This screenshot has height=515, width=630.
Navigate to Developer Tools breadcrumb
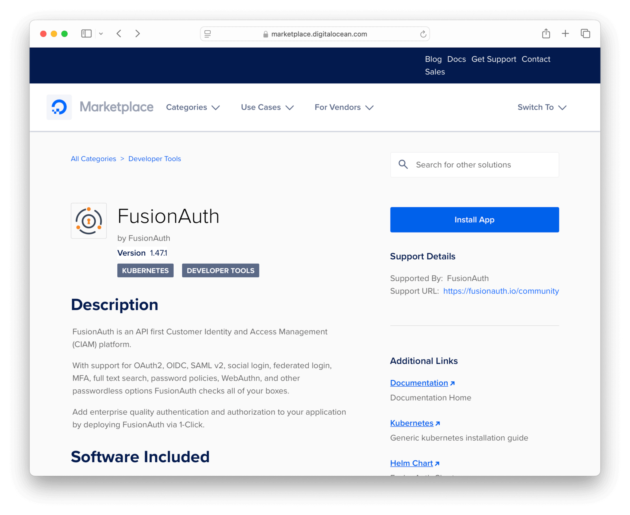coord(154,159)
